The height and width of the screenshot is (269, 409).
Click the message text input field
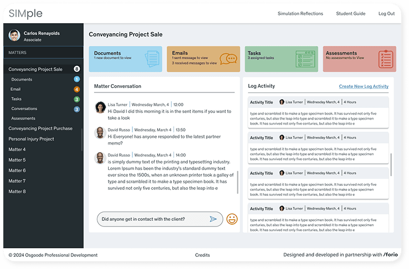point(152,219)
